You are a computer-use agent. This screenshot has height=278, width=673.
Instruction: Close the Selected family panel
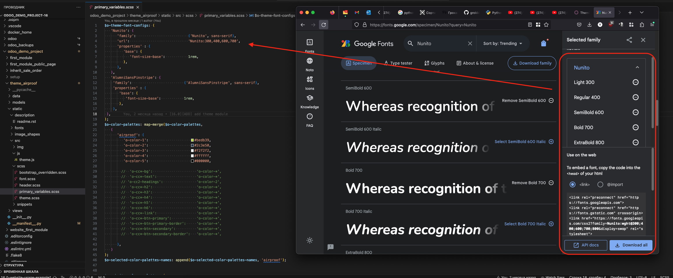click(x=643, y=40)
